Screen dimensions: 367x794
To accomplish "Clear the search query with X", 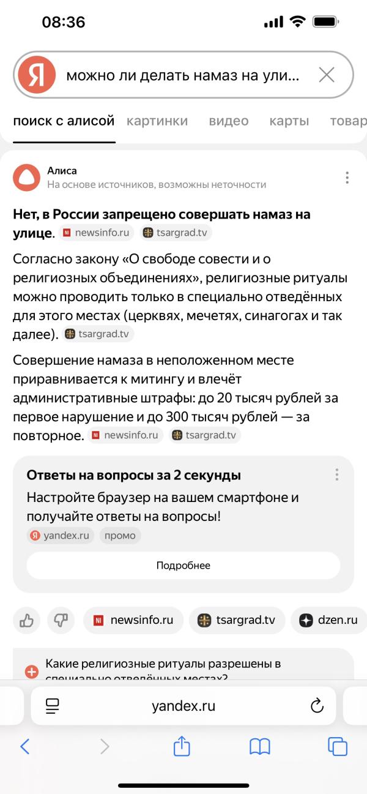I will (x=327, y=75).
